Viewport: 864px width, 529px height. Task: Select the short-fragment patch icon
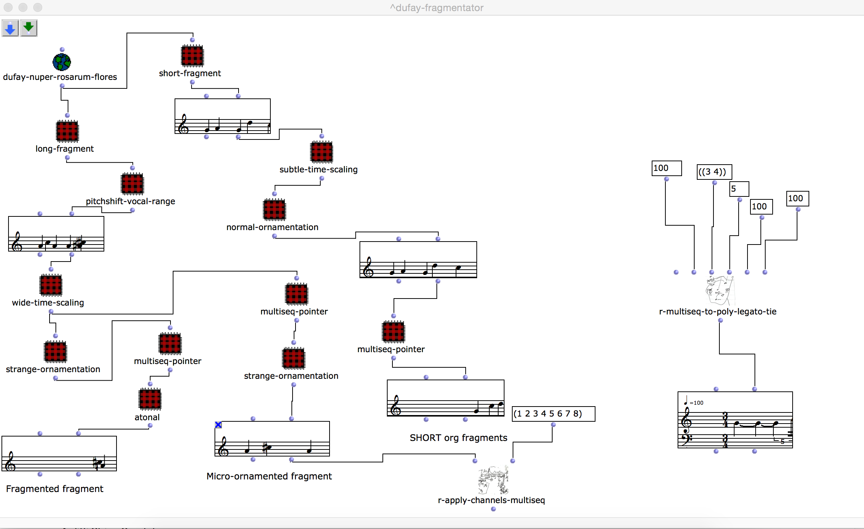click(192, 55)
